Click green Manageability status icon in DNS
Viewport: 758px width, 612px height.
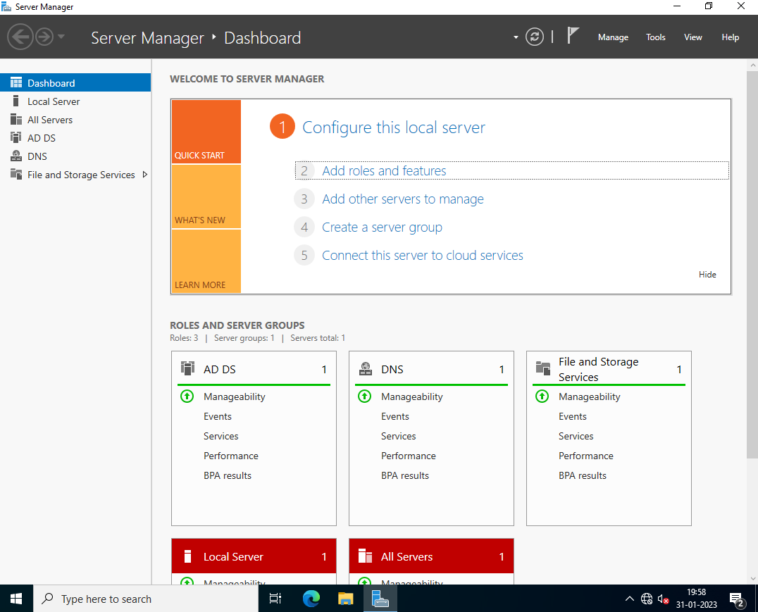(x=364, y=396)
